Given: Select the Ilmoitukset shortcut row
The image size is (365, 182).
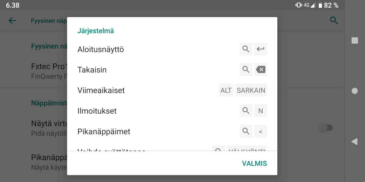Looking at the screenshot, I should click(x=172, y=111).
